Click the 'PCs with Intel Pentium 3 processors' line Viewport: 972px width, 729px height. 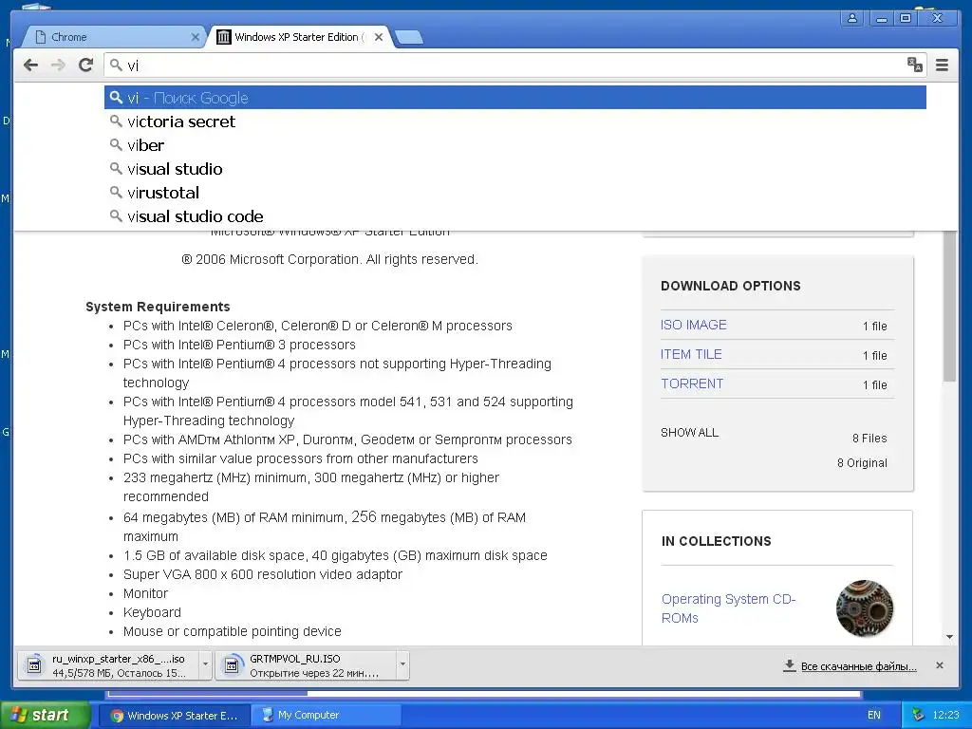239,345
